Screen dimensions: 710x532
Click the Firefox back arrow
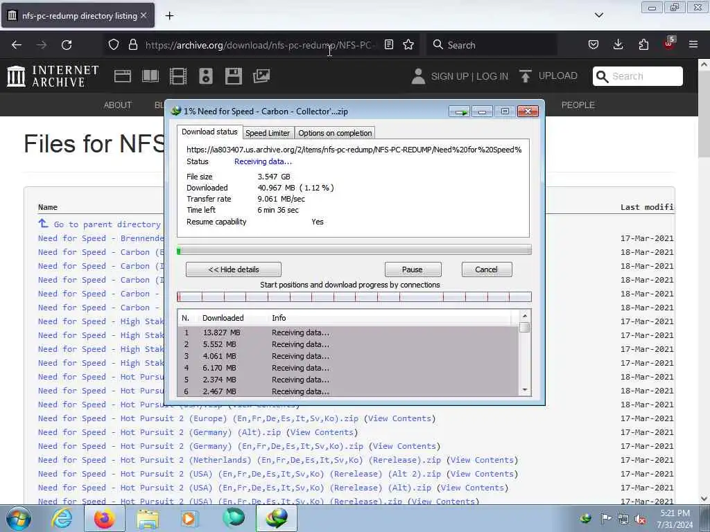(x=17, y=45)
